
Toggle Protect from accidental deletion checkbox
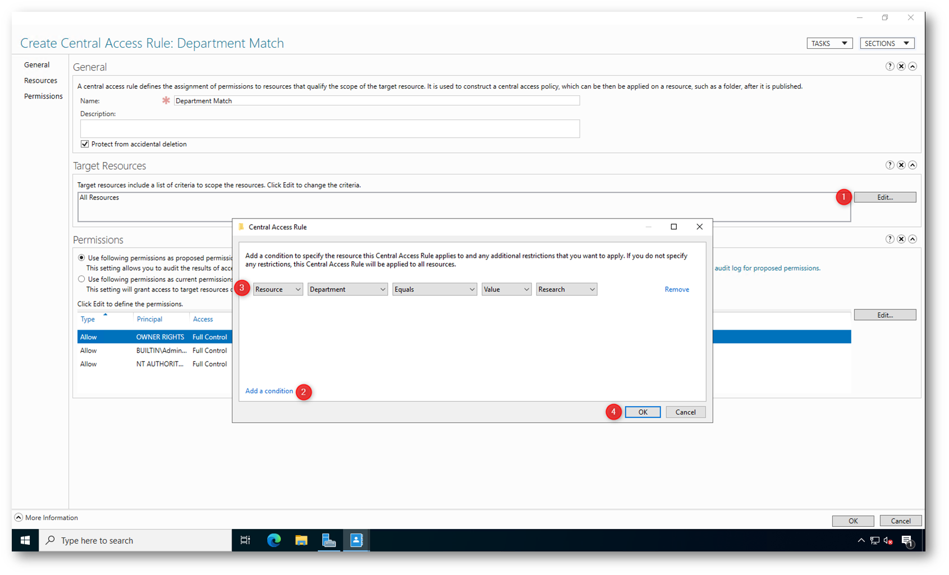point(85,144)
